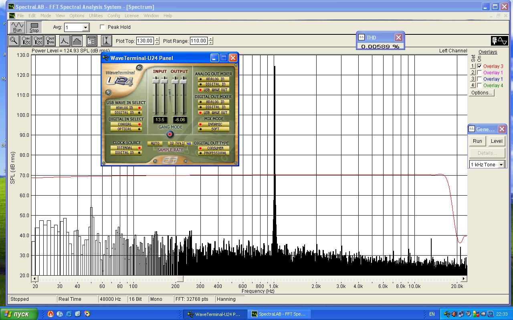Click overlay Set button 3

click(473, 79)
